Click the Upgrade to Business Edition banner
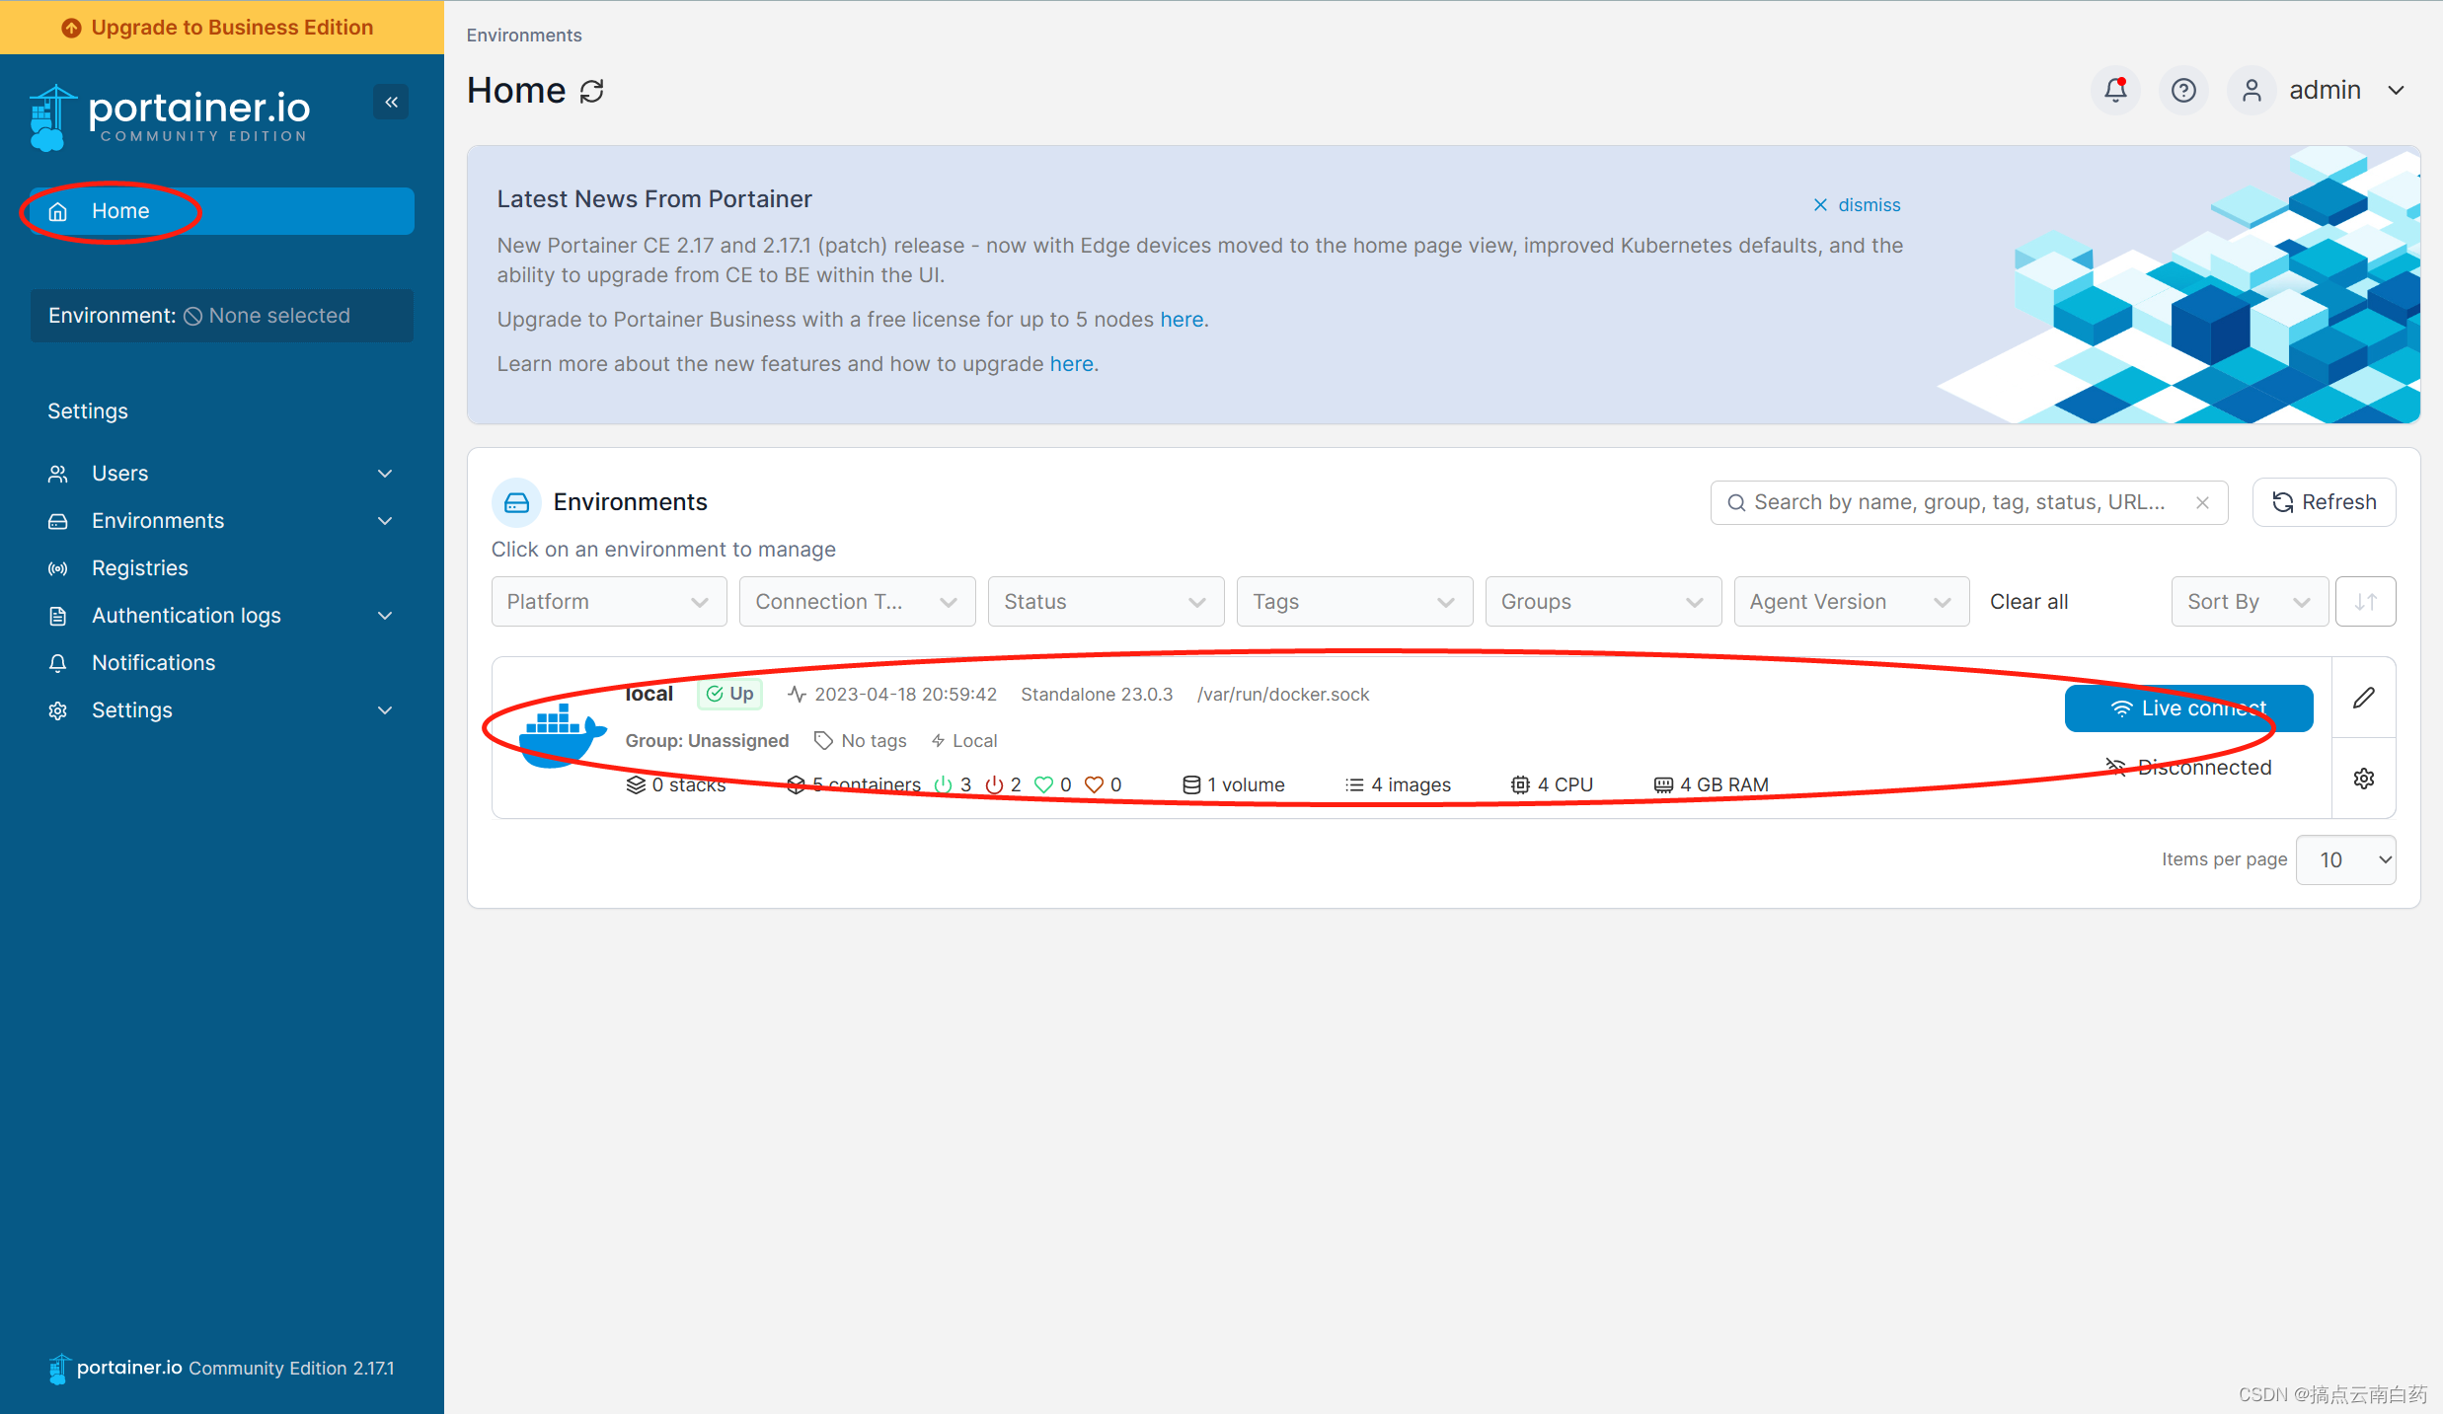The width and height of the screenshot is (2443, 1414). (x=222, y=27)
